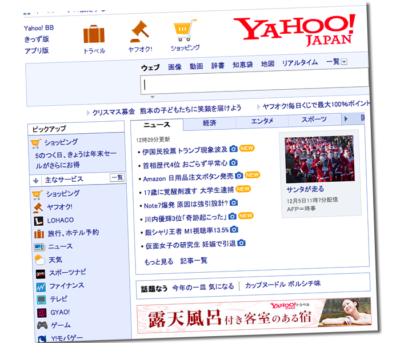Viewport: 400px width, 343px height.
Task: Click camera icon beside 伊国民投票 headline
Action: (x=233, y=149)
